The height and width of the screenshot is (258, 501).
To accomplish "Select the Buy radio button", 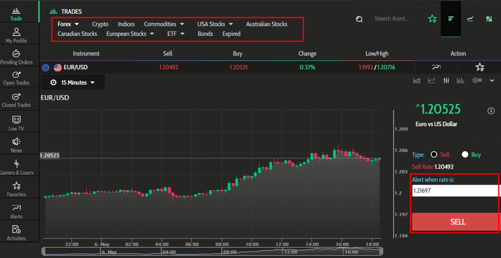I will click(x=465, y=155).
